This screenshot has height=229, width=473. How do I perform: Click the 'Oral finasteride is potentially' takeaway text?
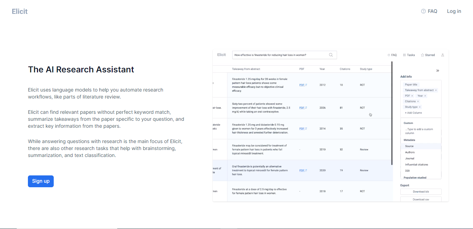[x=260, y=171]
